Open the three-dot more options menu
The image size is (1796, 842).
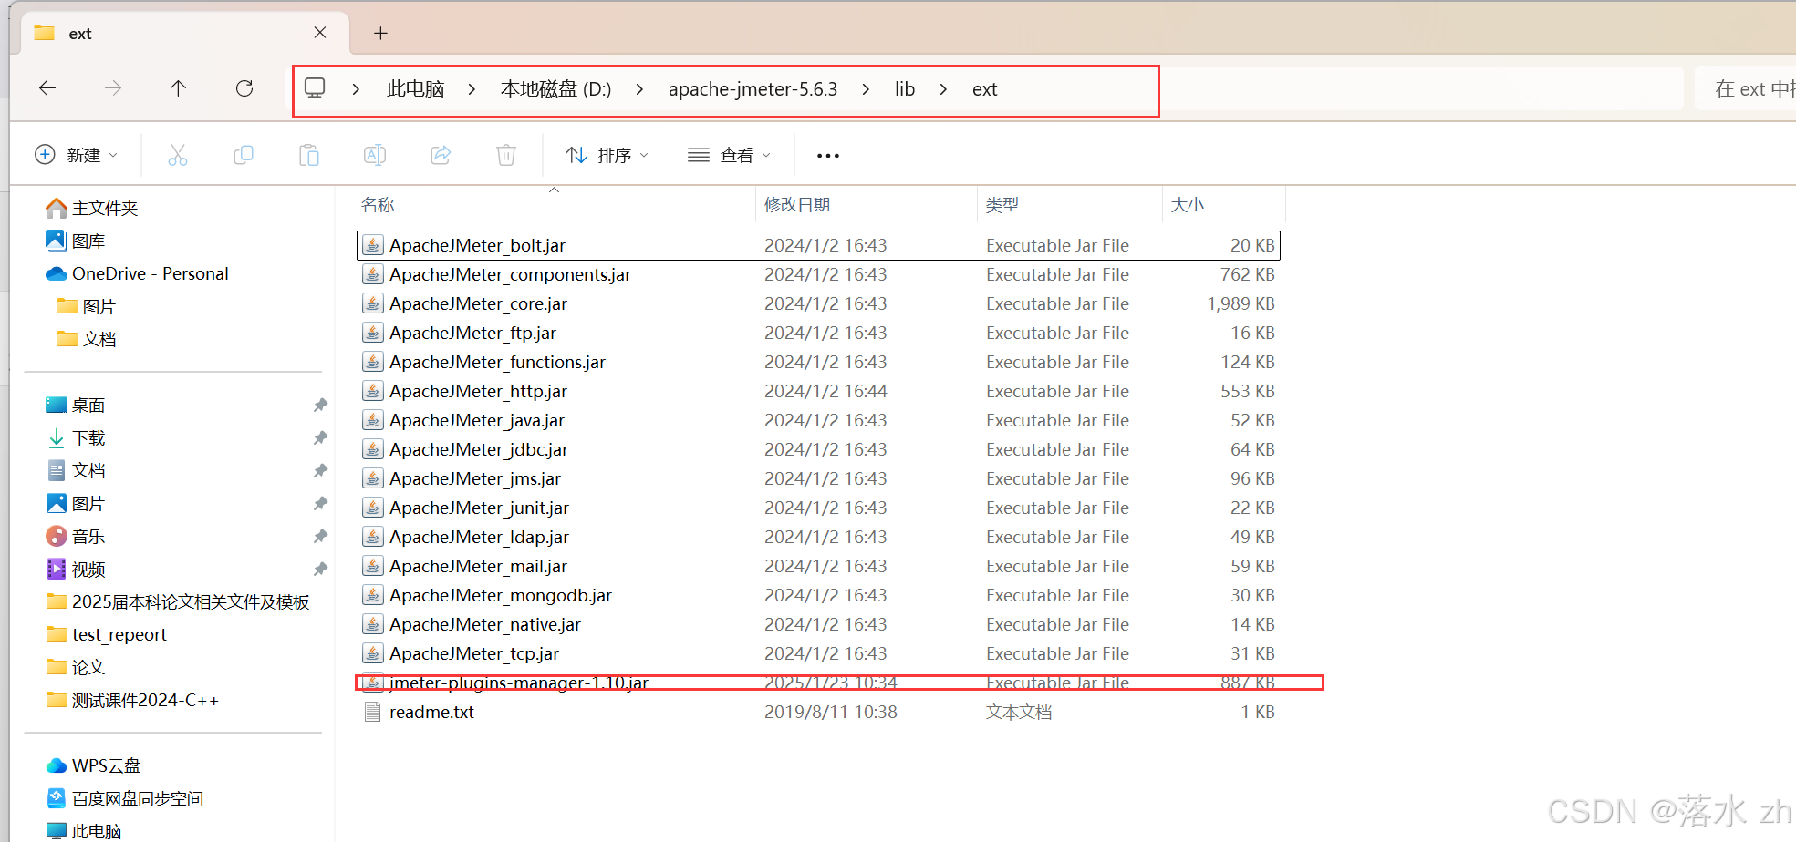pos(828,156)
